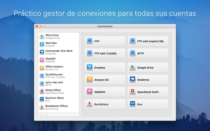Click the OpenStack Swift icon in grid
This screenshot has width=210, height=131.
click(x=133, y=92)
